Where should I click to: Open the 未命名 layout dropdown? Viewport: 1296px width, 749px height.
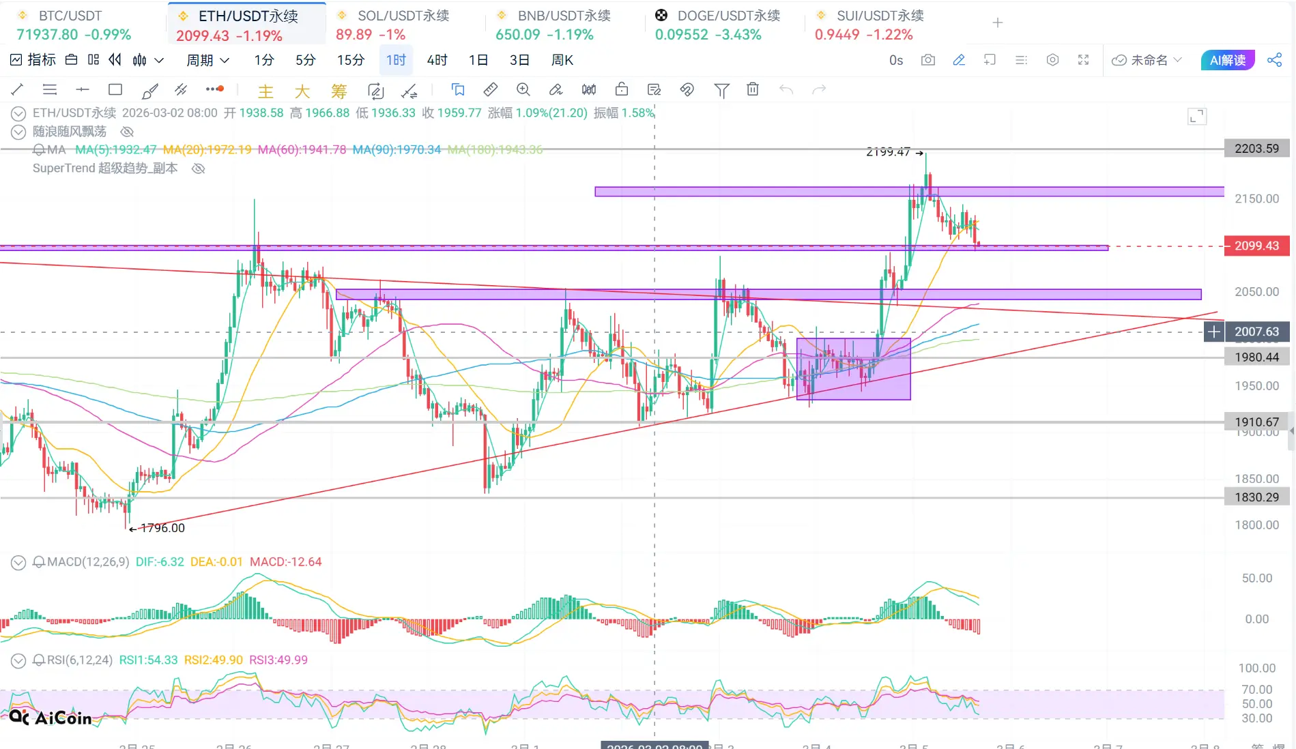[x=1147, y=60]
